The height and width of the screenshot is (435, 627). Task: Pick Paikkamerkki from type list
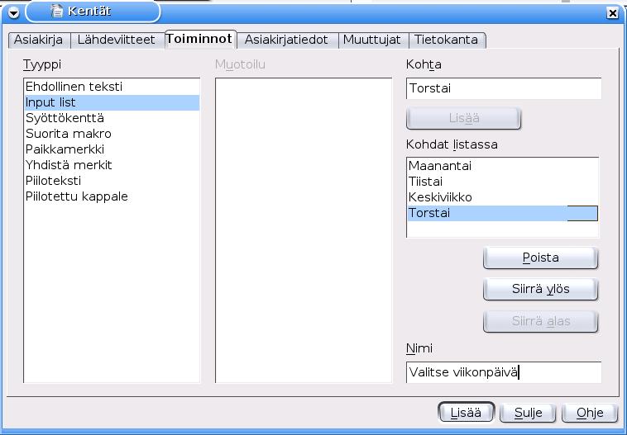pyautogui.click(x=112, y=149)
